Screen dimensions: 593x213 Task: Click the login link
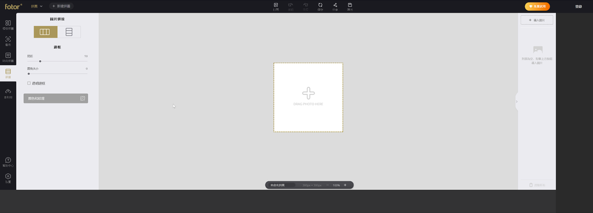pyautogui.click(x=579, y=6)
